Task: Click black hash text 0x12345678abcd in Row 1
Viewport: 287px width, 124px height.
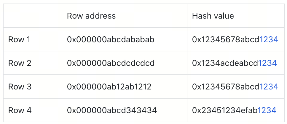Action: pos(226,40)
